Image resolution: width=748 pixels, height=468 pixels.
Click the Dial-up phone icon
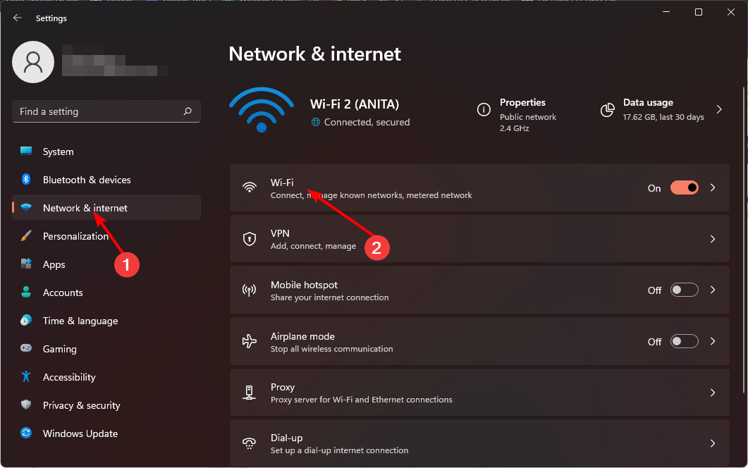coord(250,443)
